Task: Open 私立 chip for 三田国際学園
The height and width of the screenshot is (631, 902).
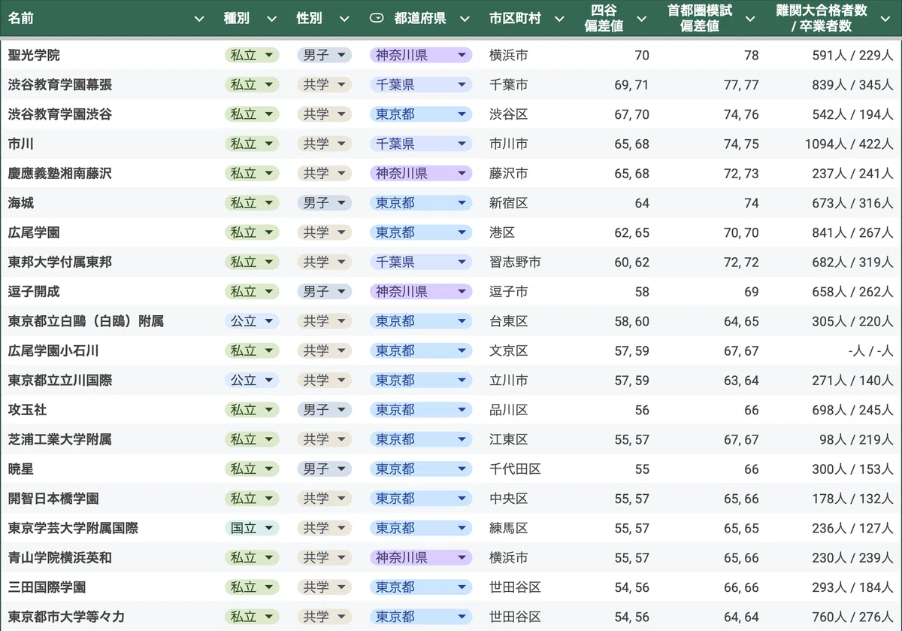Action: (x=252, y=587)
